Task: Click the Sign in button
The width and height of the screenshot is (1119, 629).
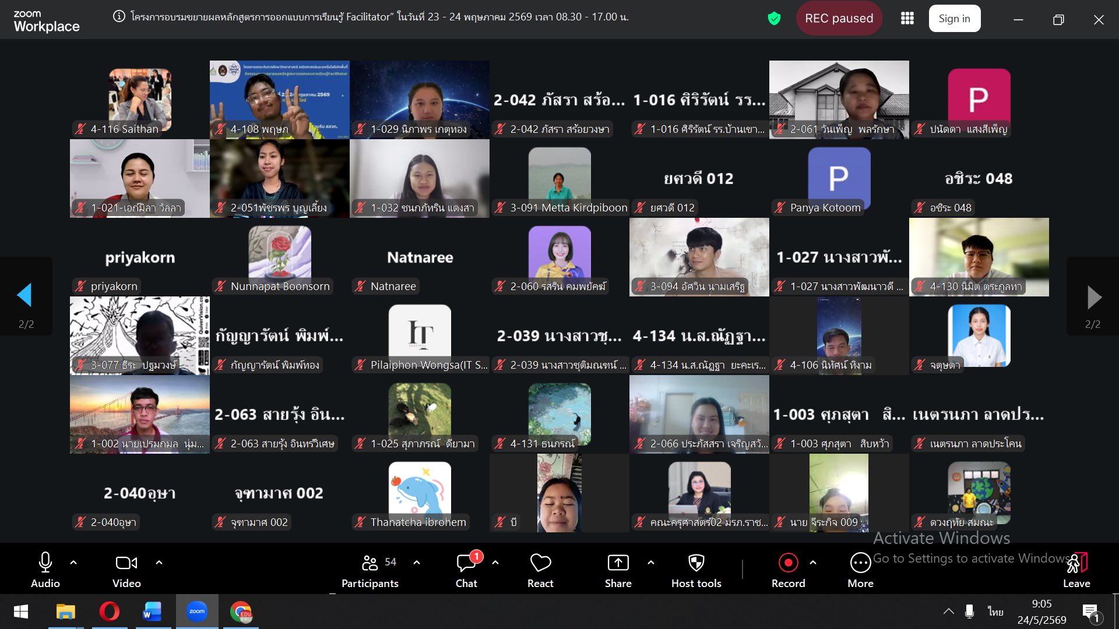Action: (x=955, y=19)
